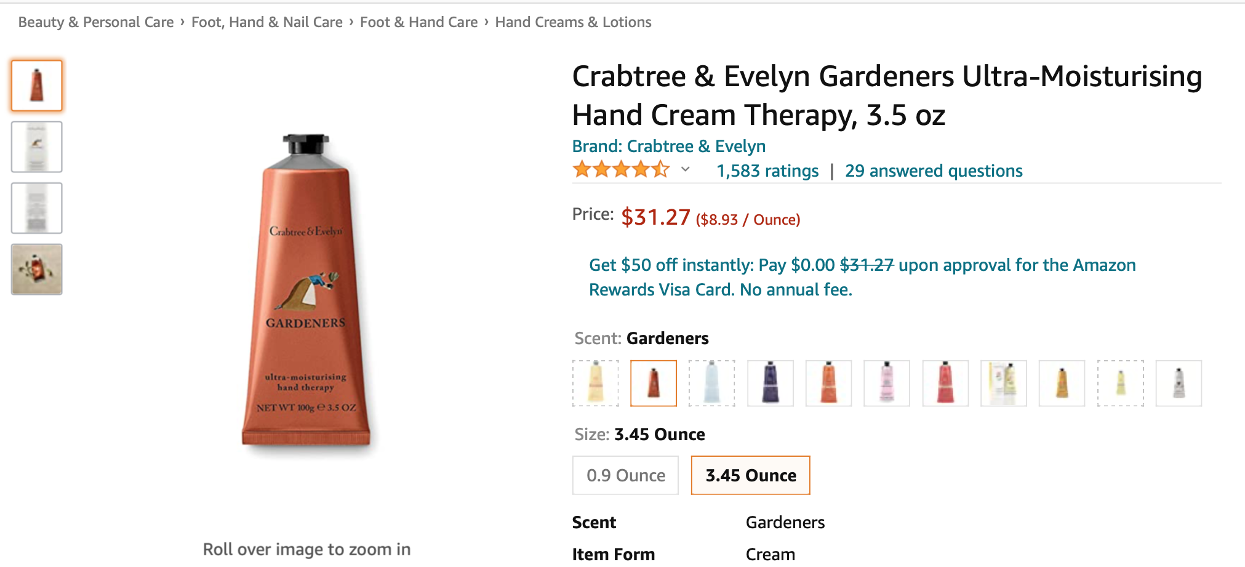This screenshot has width=1245, height=567.
Task: Open the Brand: Crabtree & Evelyn link
Action: pyautogui.click(x=668, y=147)
